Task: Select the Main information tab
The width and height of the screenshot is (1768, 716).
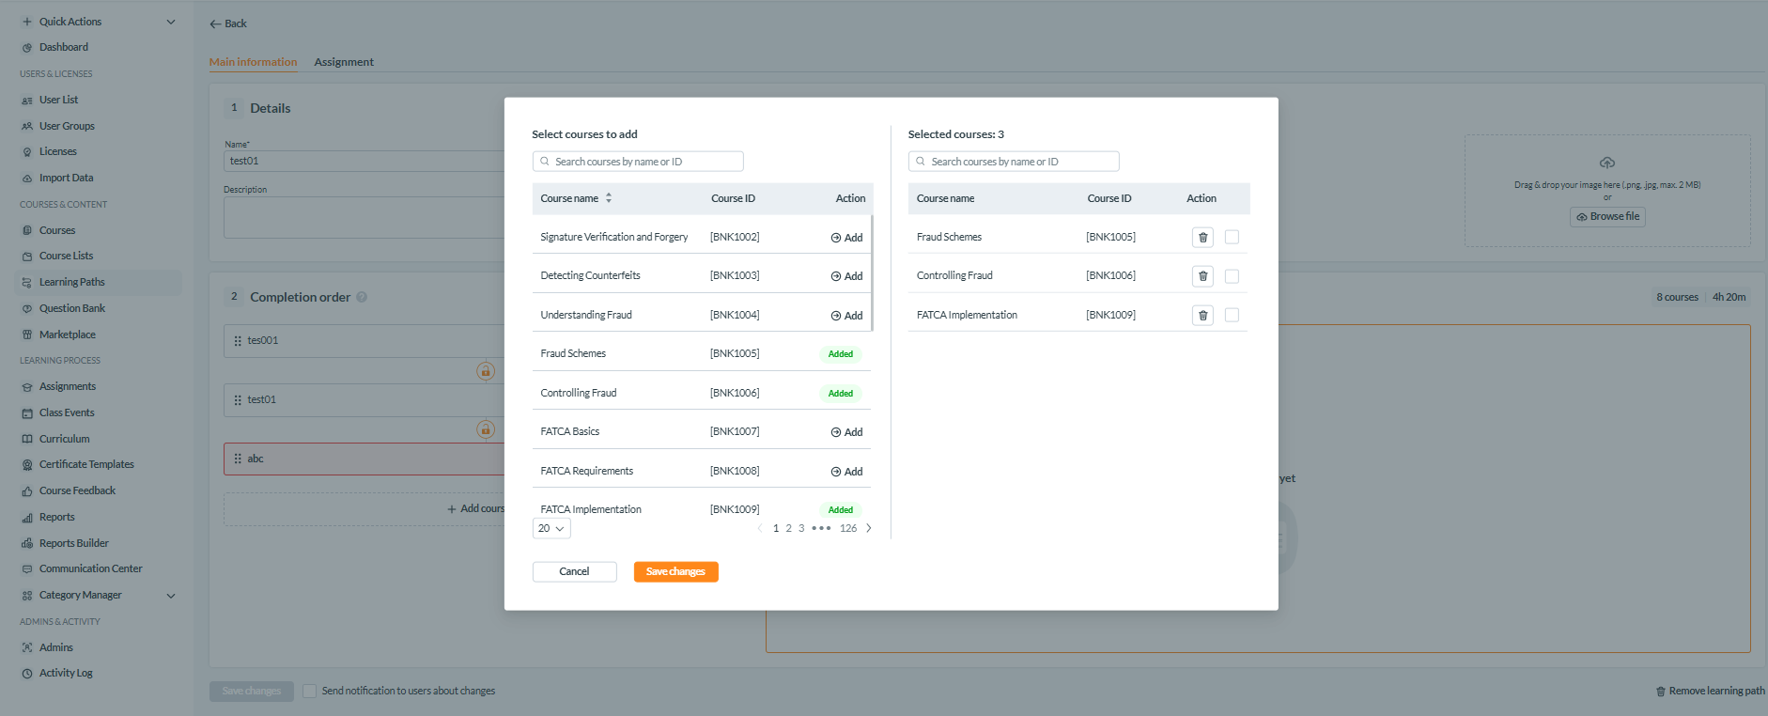Action: [x=253, y=62]
